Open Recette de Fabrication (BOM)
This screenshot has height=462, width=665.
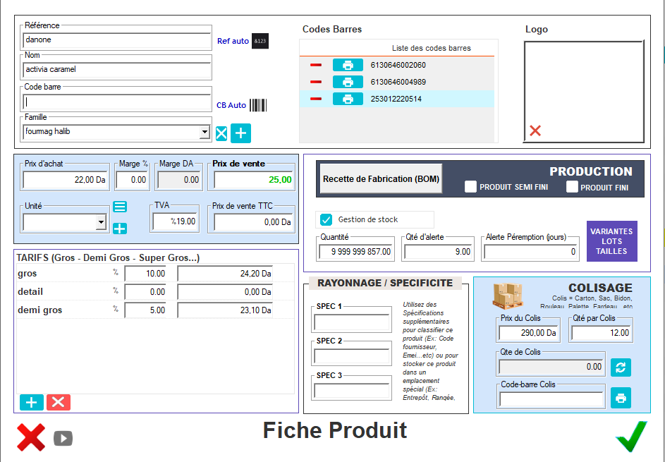[382, 179]
